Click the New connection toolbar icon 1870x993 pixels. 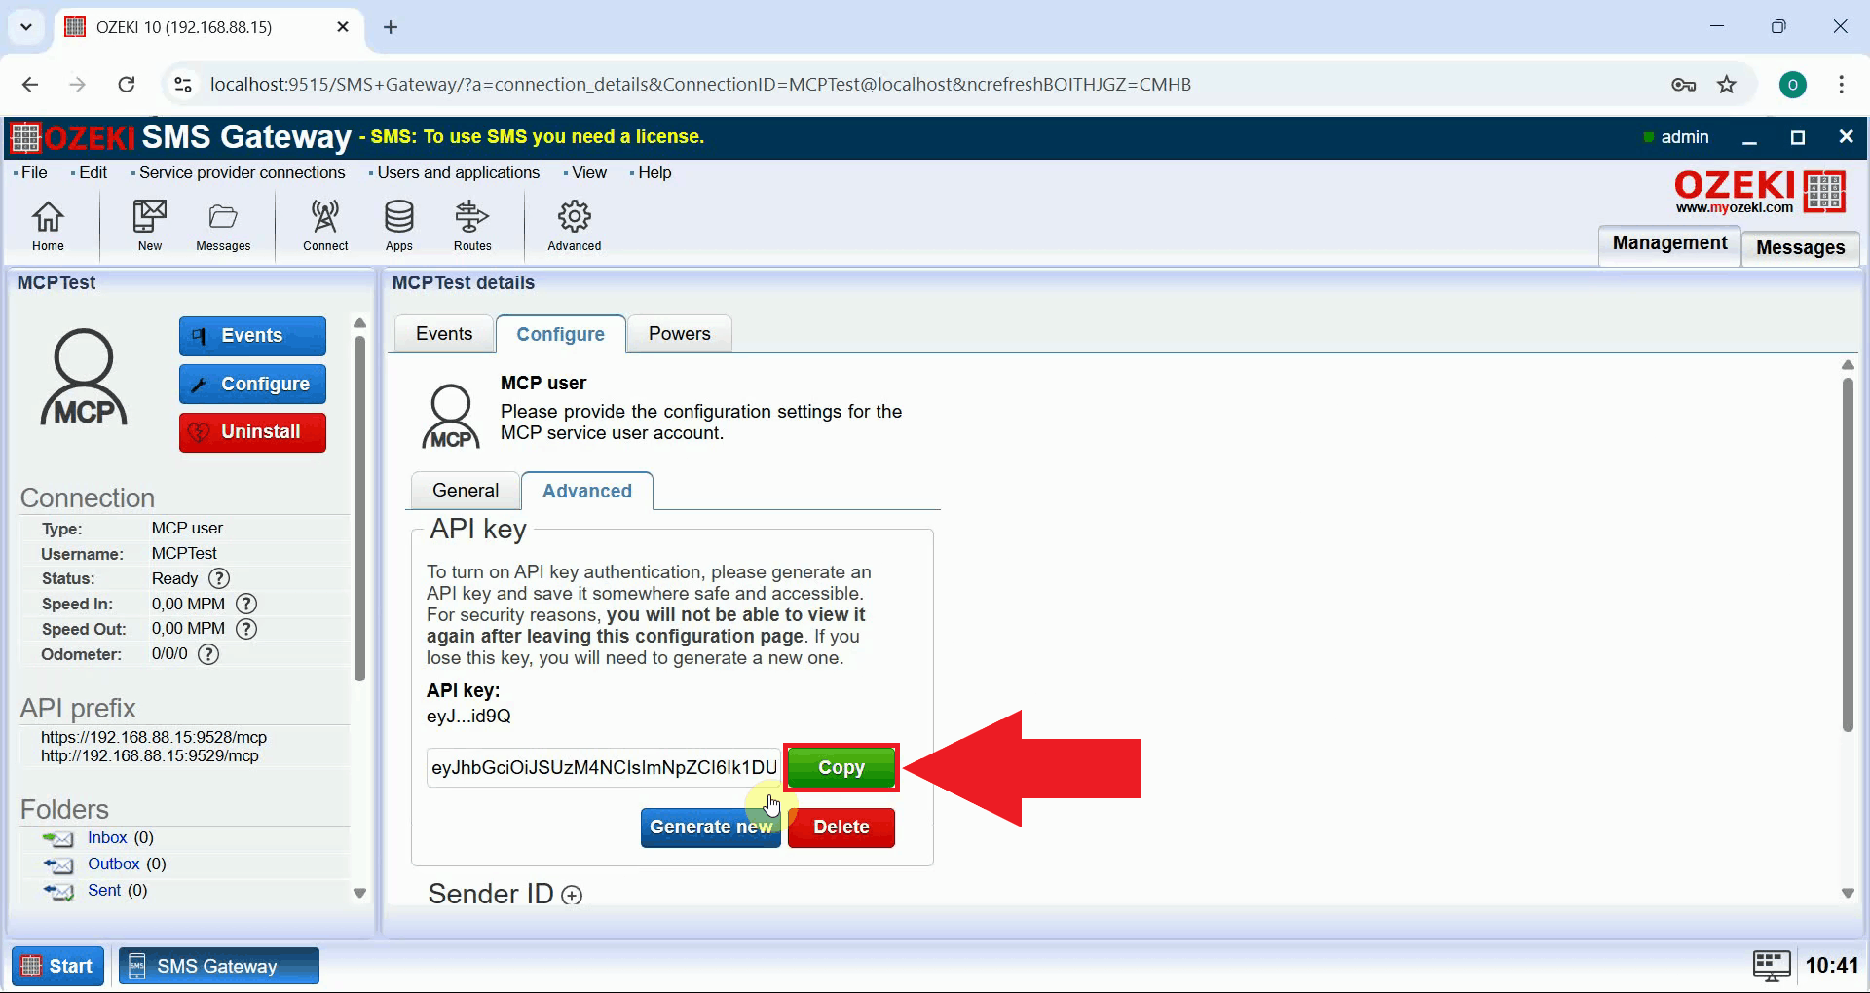[x=148, y=225]
